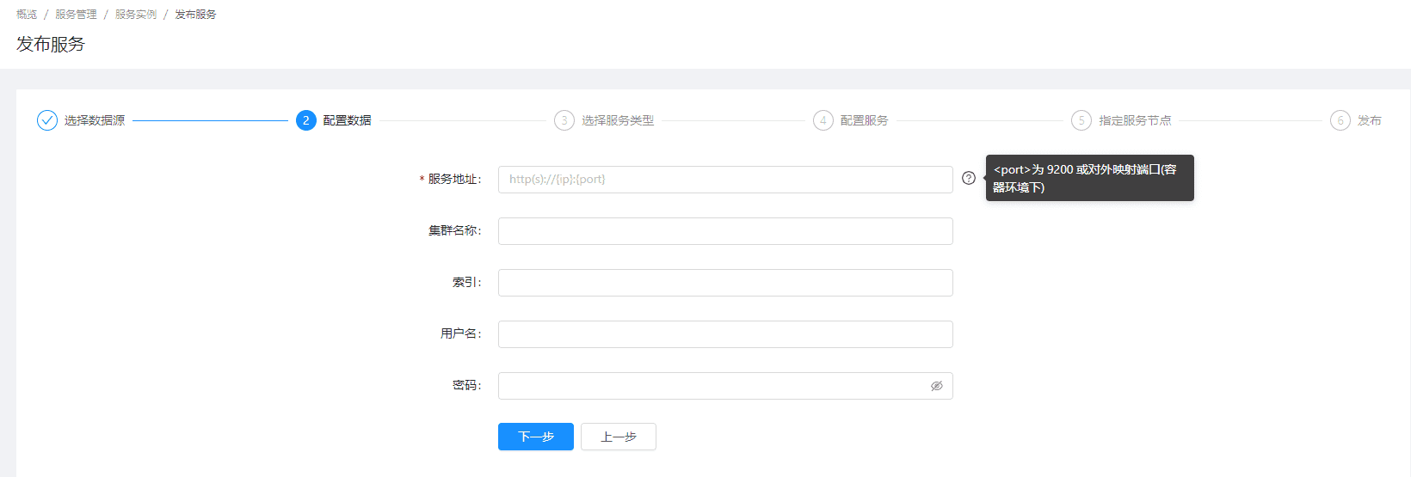The image size is (1411, 477).
Task: Focus the 集群名称 input field
Action: pyautogui.click(x=724, y=231)
